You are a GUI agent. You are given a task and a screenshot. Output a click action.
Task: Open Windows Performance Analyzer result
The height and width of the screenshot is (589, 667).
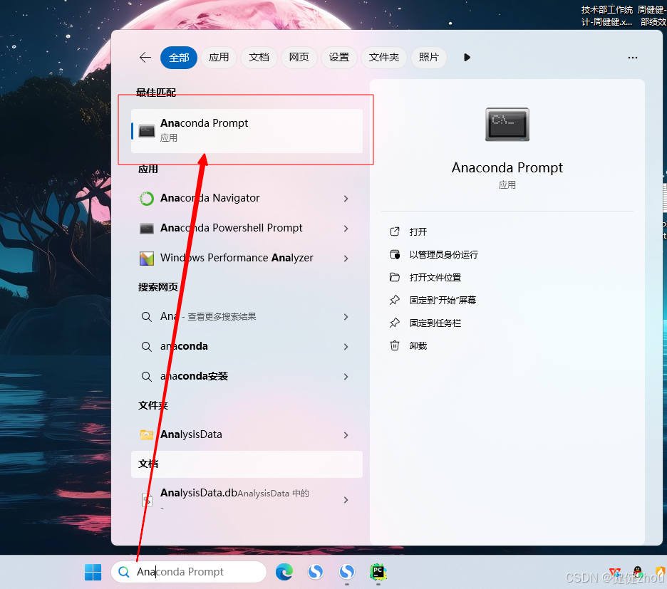click(247, 258)
